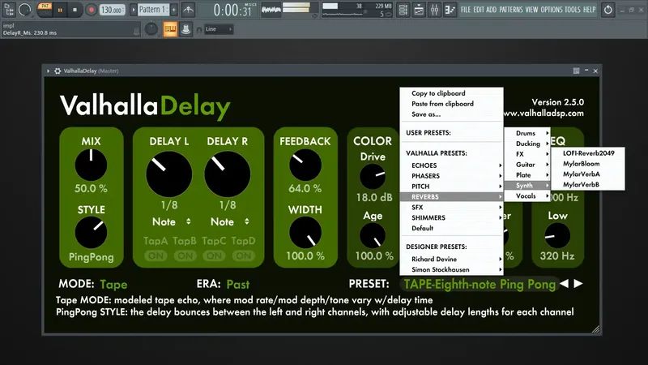Expand plugin menu arrow beside gear
Viewport: 648px width, 365px height.
coord(48,71)
